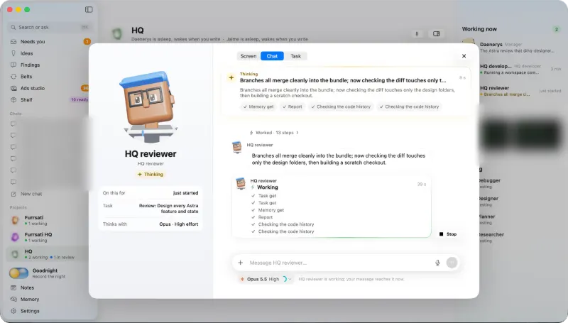The image size is (568, 323).
Task: Click the New chat compose icon
Action: click(x=13, y=194)
